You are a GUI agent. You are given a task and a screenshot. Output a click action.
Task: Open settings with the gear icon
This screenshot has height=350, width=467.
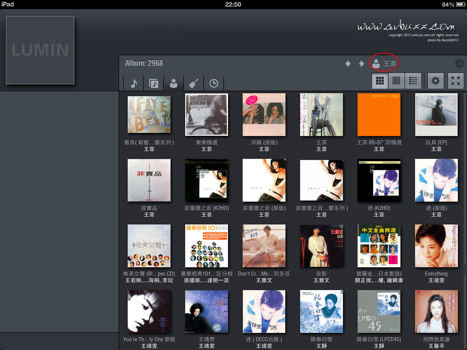[x=436, y=81]
